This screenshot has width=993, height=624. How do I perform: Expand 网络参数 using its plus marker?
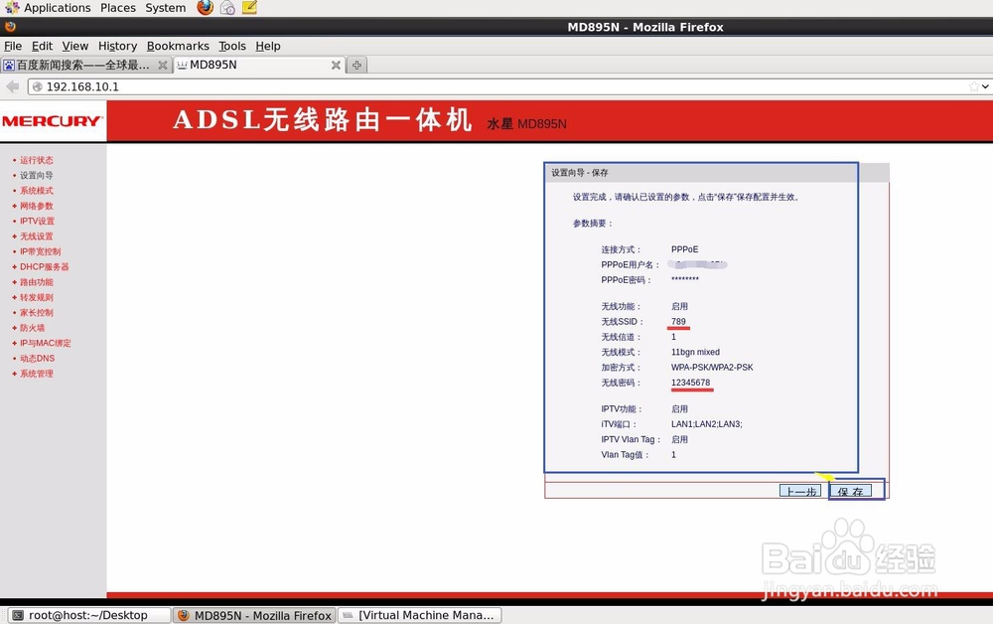coord(12,206)
